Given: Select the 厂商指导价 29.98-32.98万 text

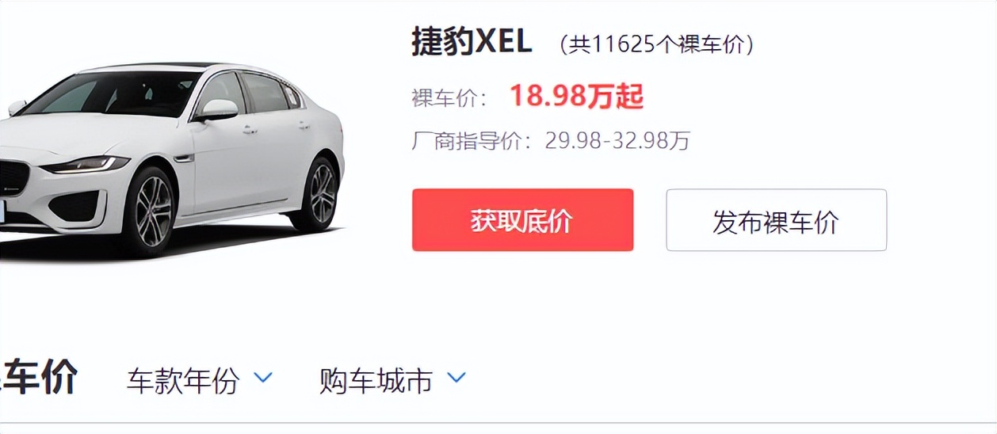Looking at the screenshot, I should tap(551, 141).
